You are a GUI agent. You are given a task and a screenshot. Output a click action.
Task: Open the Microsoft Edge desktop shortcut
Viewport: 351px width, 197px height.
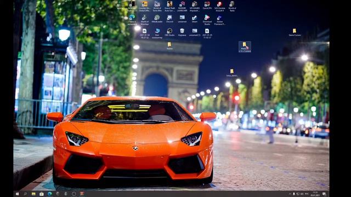pos(132,20)
